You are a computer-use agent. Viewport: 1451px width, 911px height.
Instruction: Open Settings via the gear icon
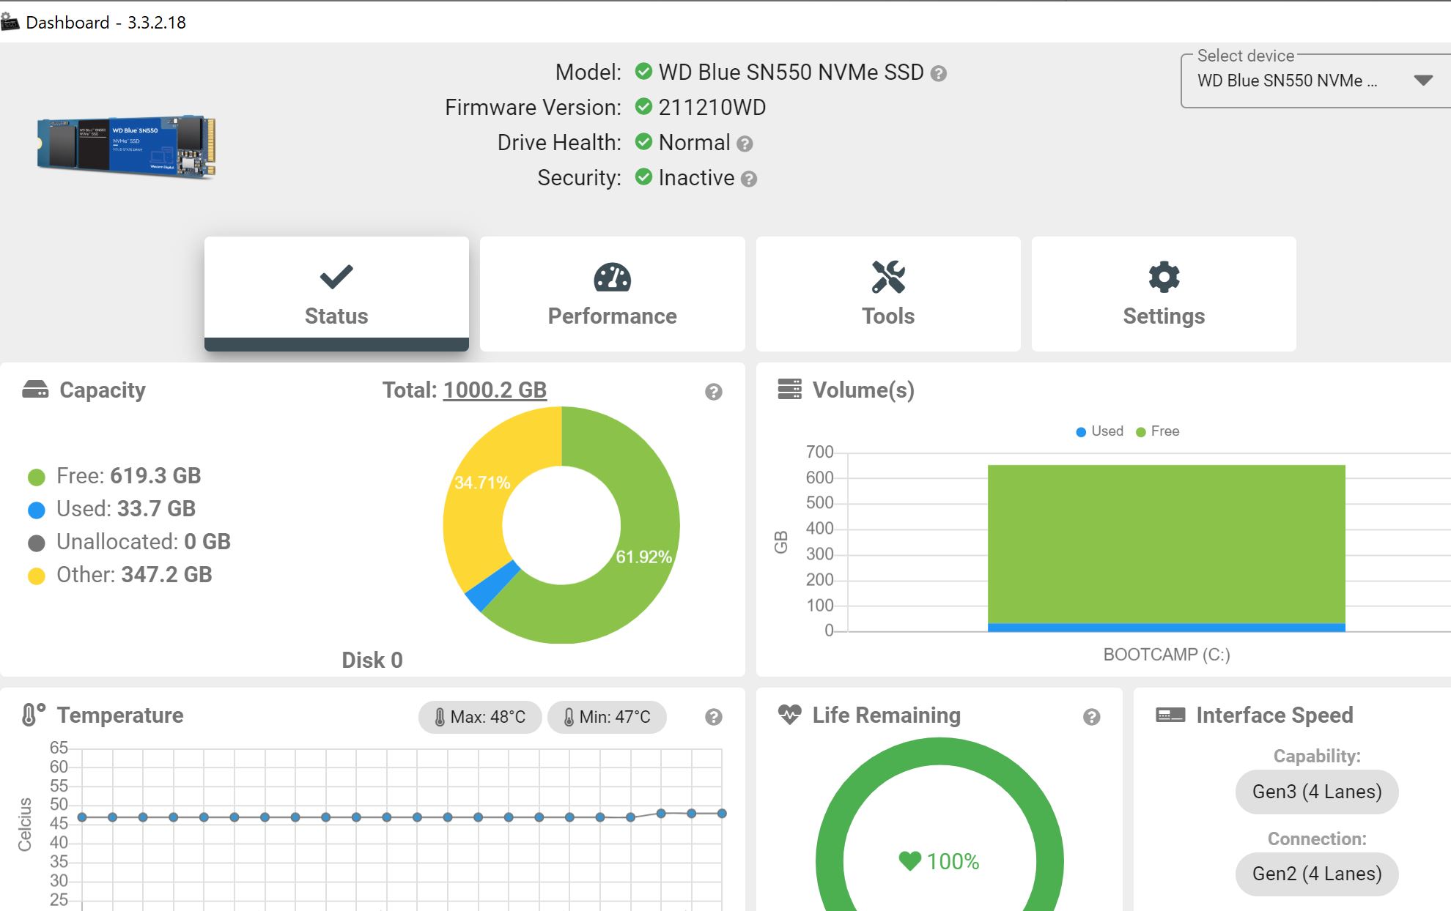1163,277
